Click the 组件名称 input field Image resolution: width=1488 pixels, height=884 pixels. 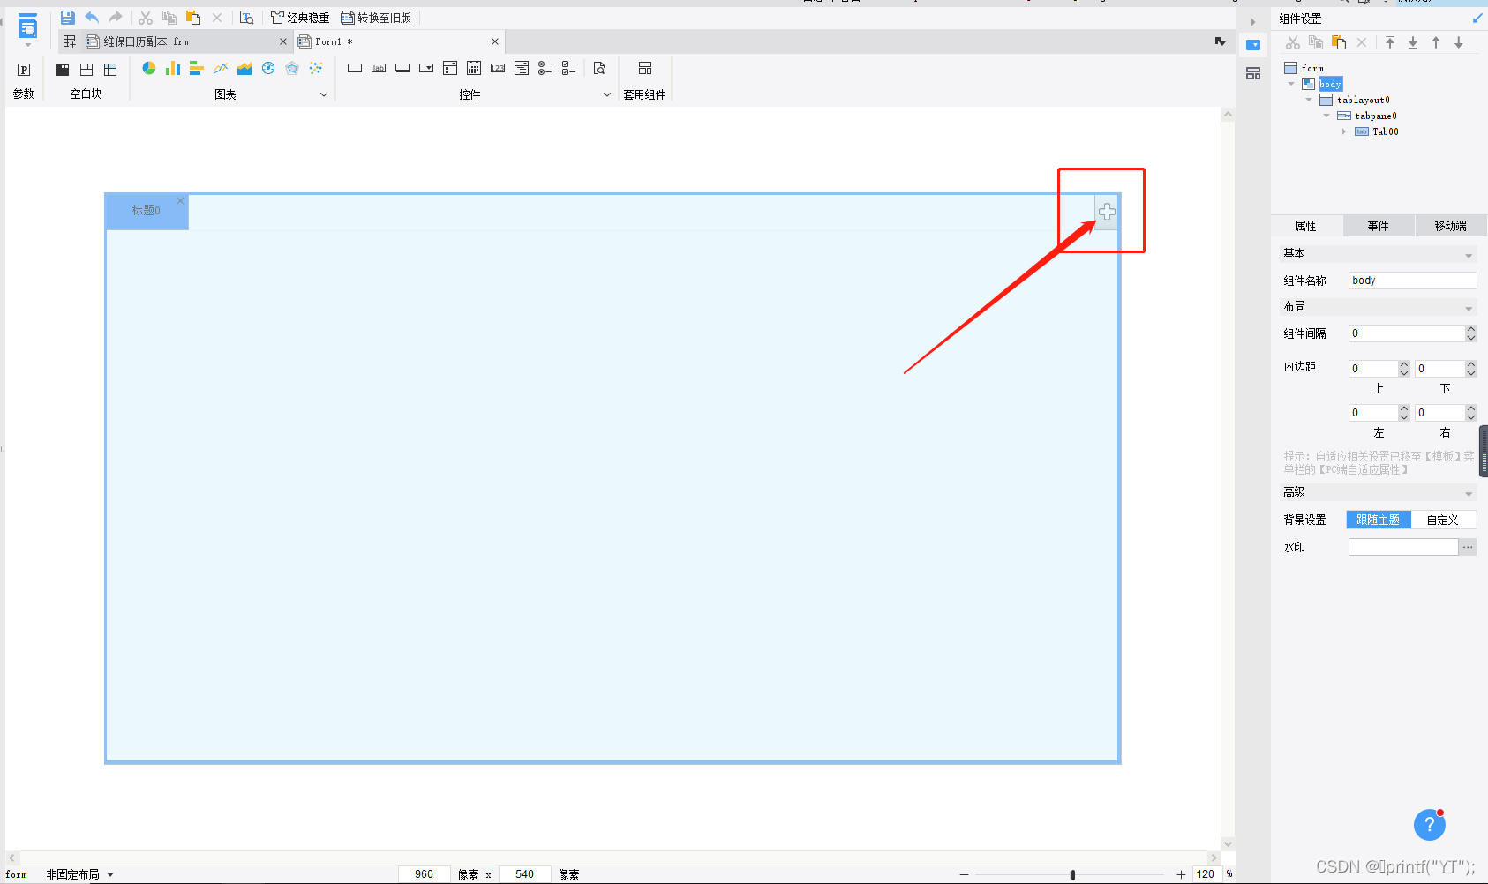[x=1413, y=281]
